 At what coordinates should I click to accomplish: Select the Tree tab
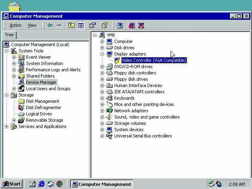(x=9, y=35)
